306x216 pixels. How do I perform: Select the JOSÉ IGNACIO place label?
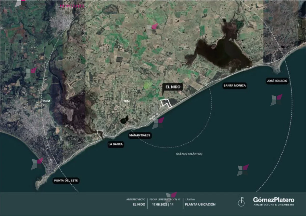(x=277, y=81)
